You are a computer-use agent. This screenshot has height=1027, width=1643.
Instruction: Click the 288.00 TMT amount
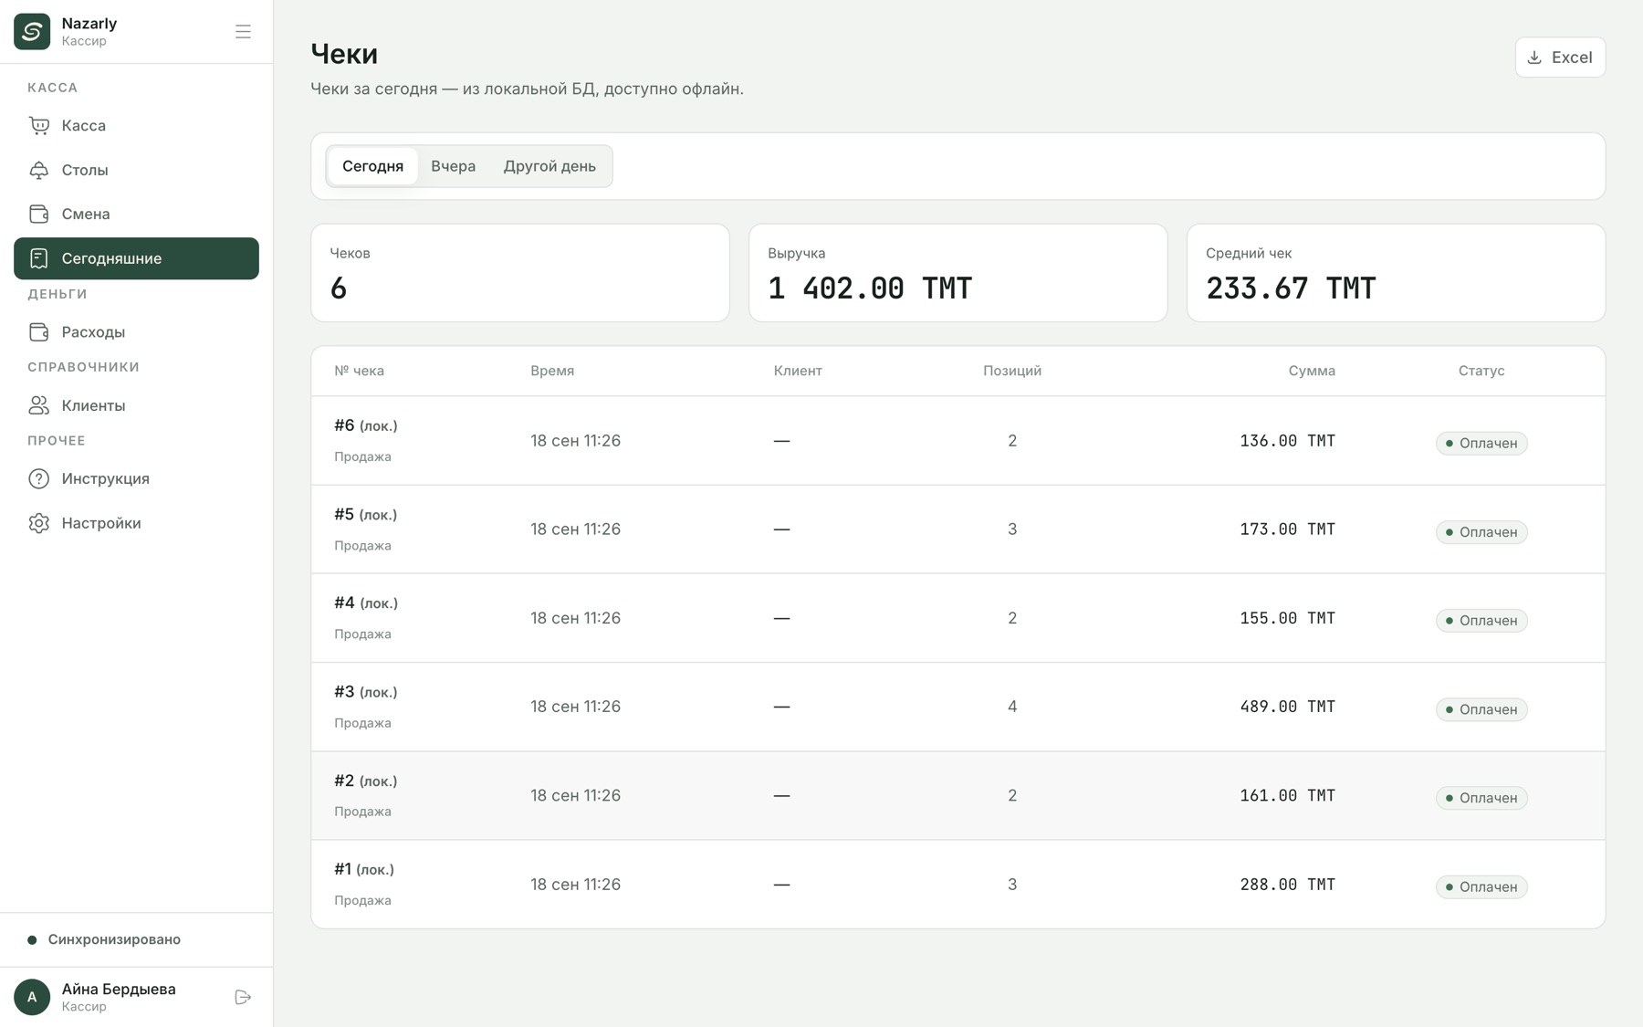coord(1287,885)
